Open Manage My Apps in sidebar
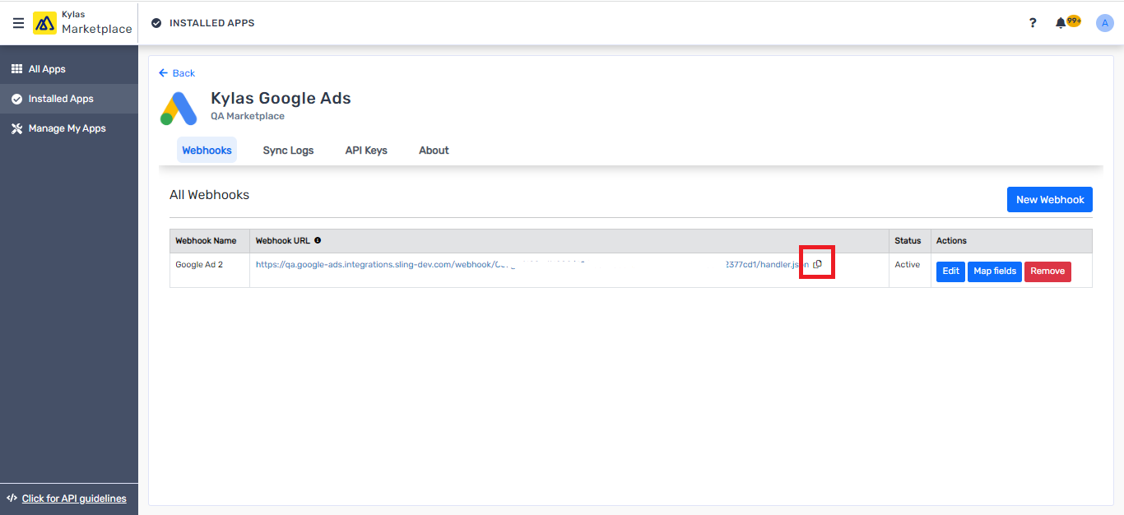 [69, 128]
